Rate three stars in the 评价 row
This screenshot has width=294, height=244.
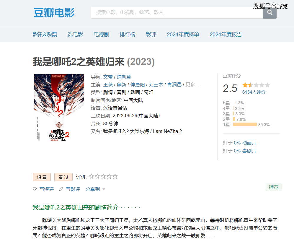[103, 176]
